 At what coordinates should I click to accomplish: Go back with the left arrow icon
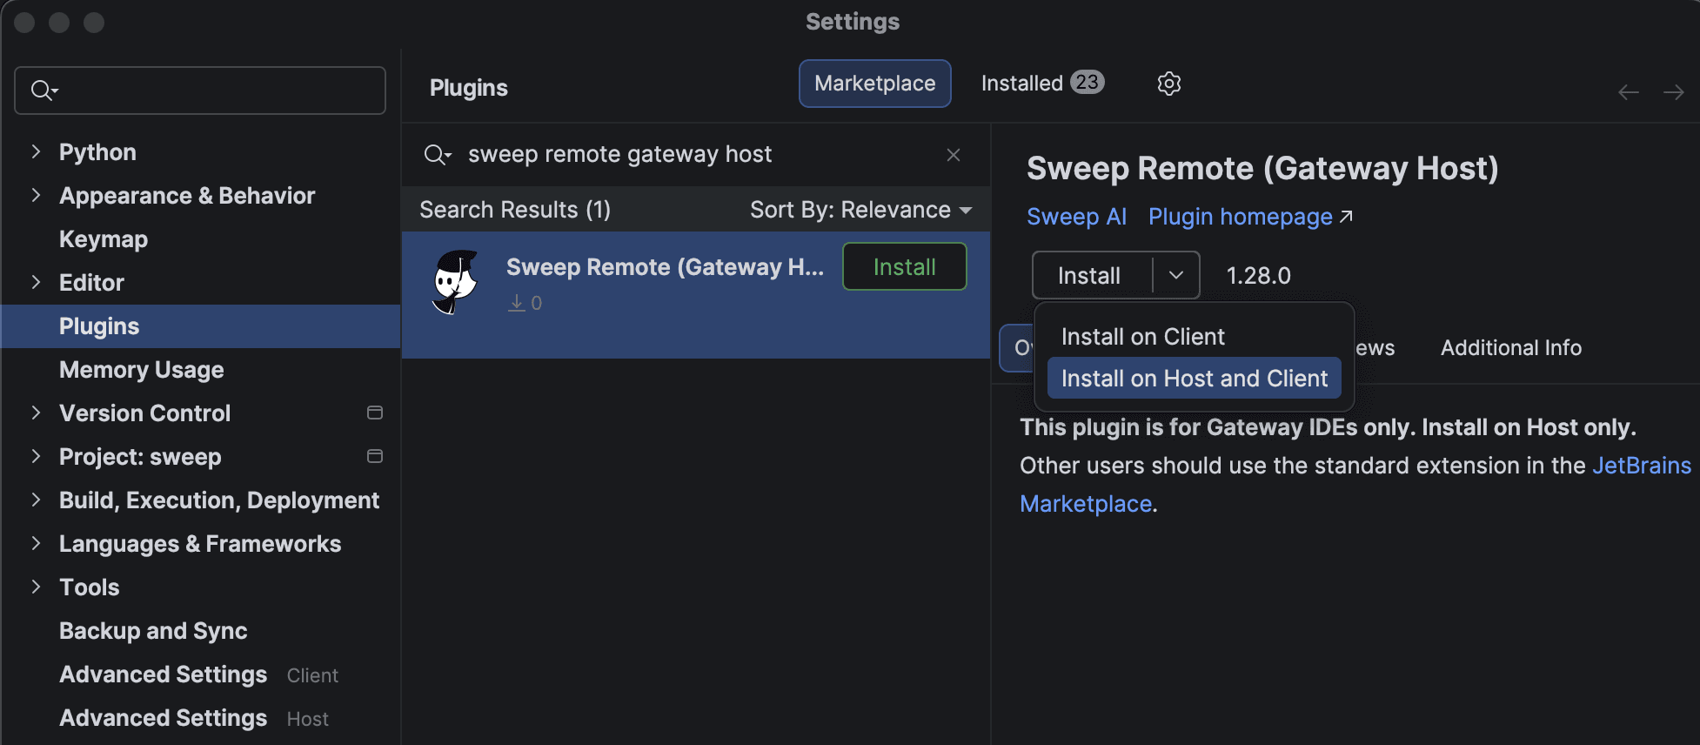(x=1628, y=92)
